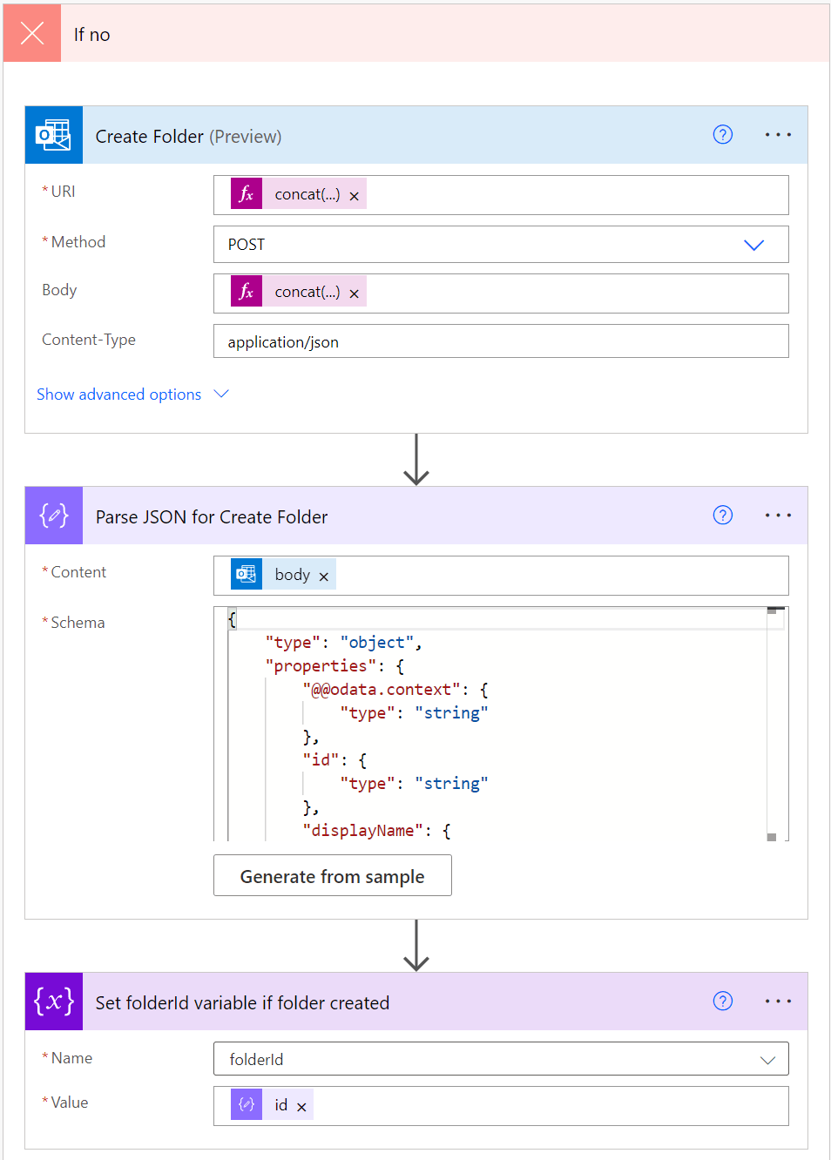
Task: Open the Create Folder ellipsis menu
Action: (x=777, y=134)
